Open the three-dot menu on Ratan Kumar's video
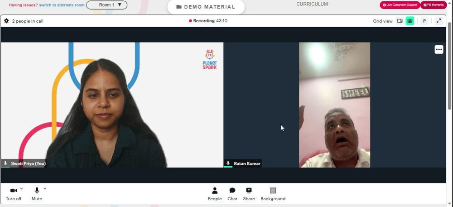The height and width of the screenshot is (207, 453). [x=439, y=50]
